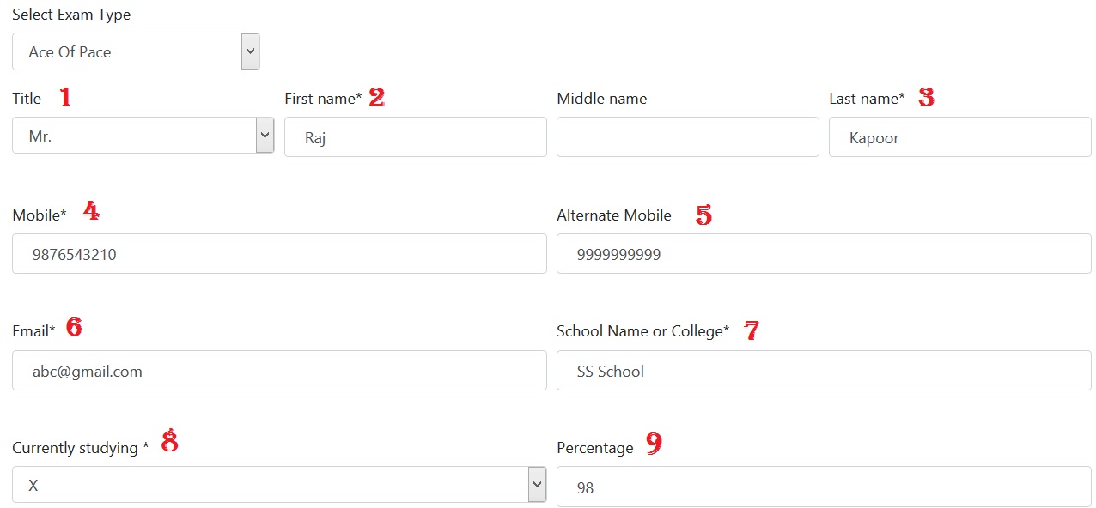Select the School Name or College field
The width and height of the screenshot is (1096, 508).
[x=824, y=371]
